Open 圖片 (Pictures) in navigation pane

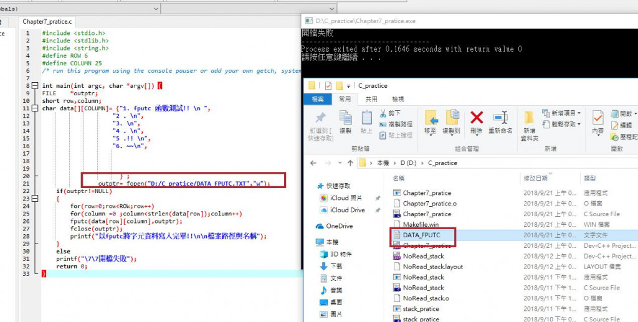tap(331, 315)
